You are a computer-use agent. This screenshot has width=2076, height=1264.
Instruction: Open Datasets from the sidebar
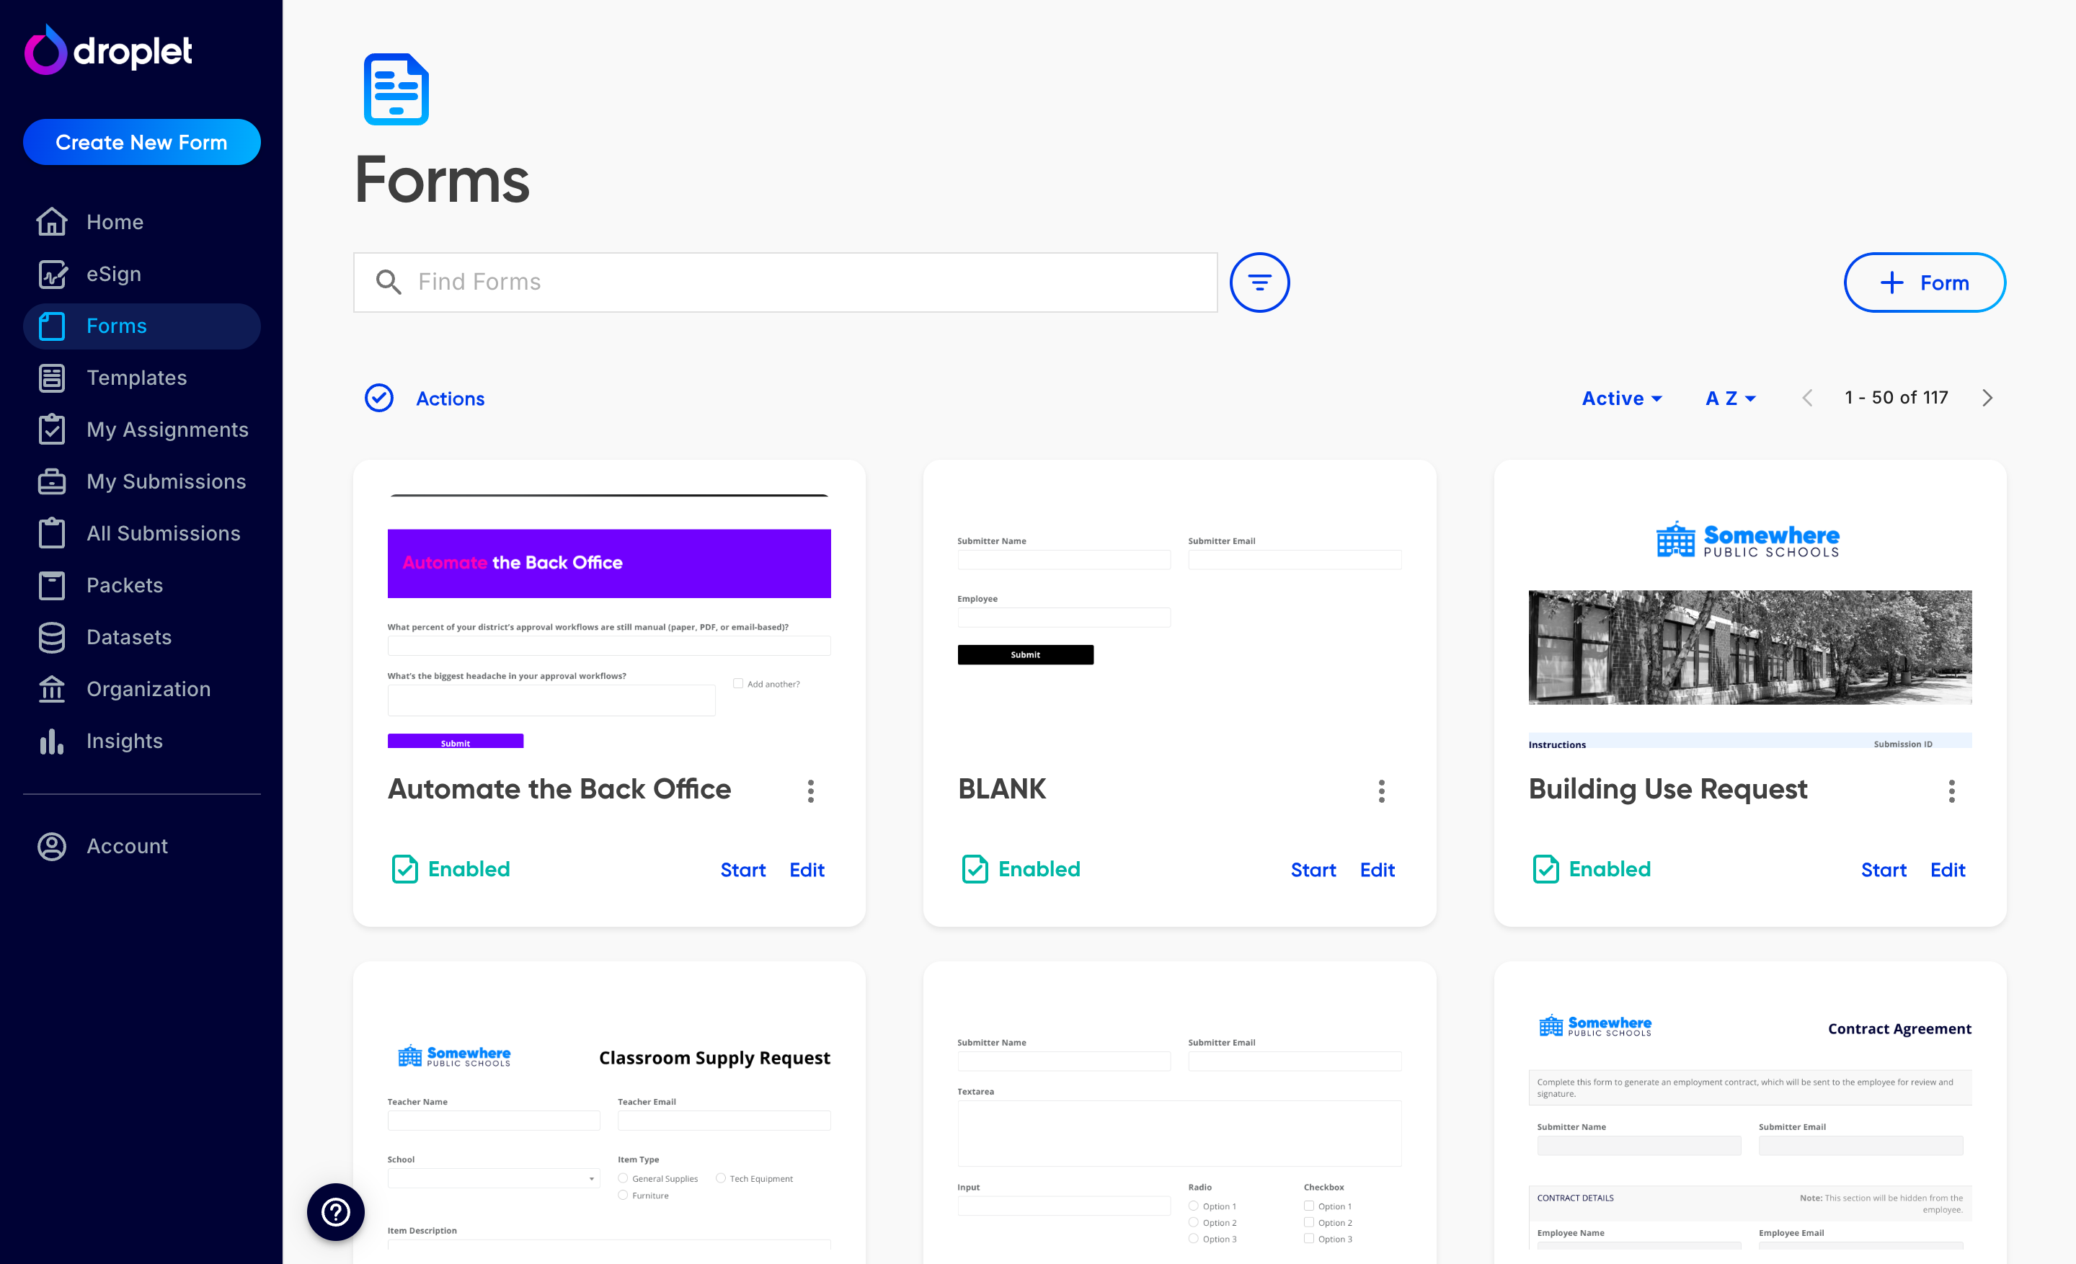(x=141, y=638)
